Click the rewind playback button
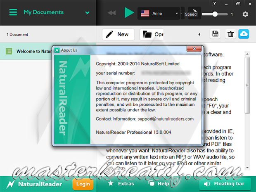This screenshot has width=256, height=192. click(x=112, y=13)
